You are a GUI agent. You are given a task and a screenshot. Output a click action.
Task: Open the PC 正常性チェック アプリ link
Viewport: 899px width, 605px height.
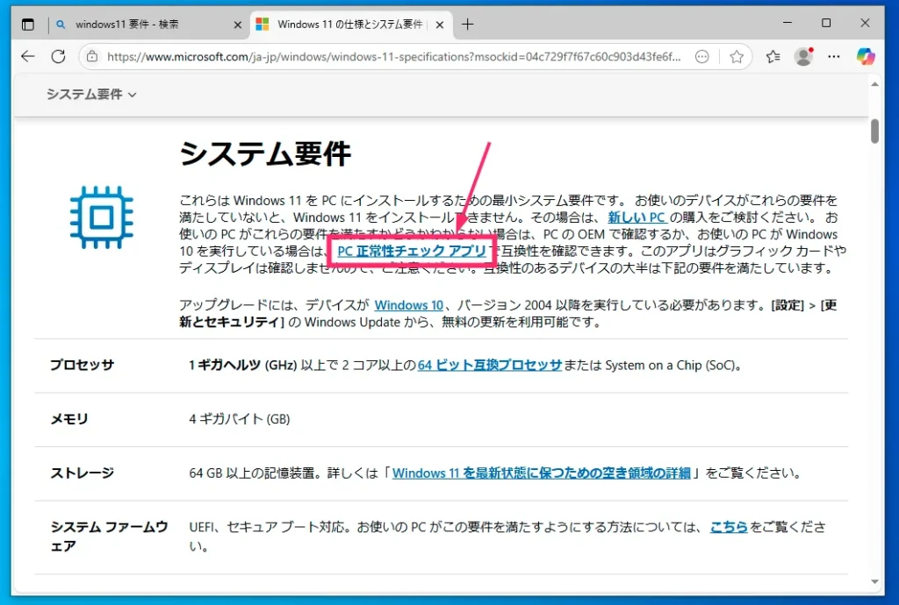pos(412,251)
